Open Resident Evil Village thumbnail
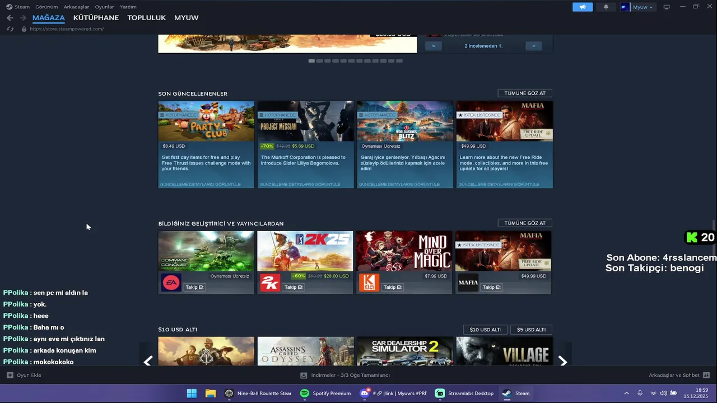Viewport: 717px width, 403px height. [x=504, y=352]
